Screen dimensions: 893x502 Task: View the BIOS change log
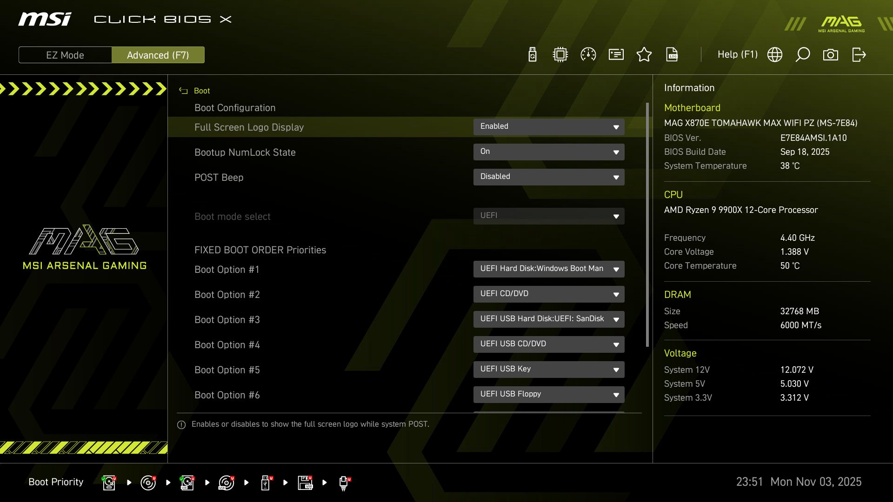[672, 54]
